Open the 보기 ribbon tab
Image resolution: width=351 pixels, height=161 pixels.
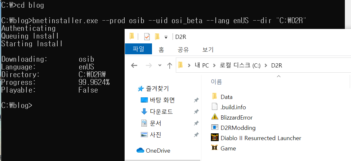click(208, 49)
